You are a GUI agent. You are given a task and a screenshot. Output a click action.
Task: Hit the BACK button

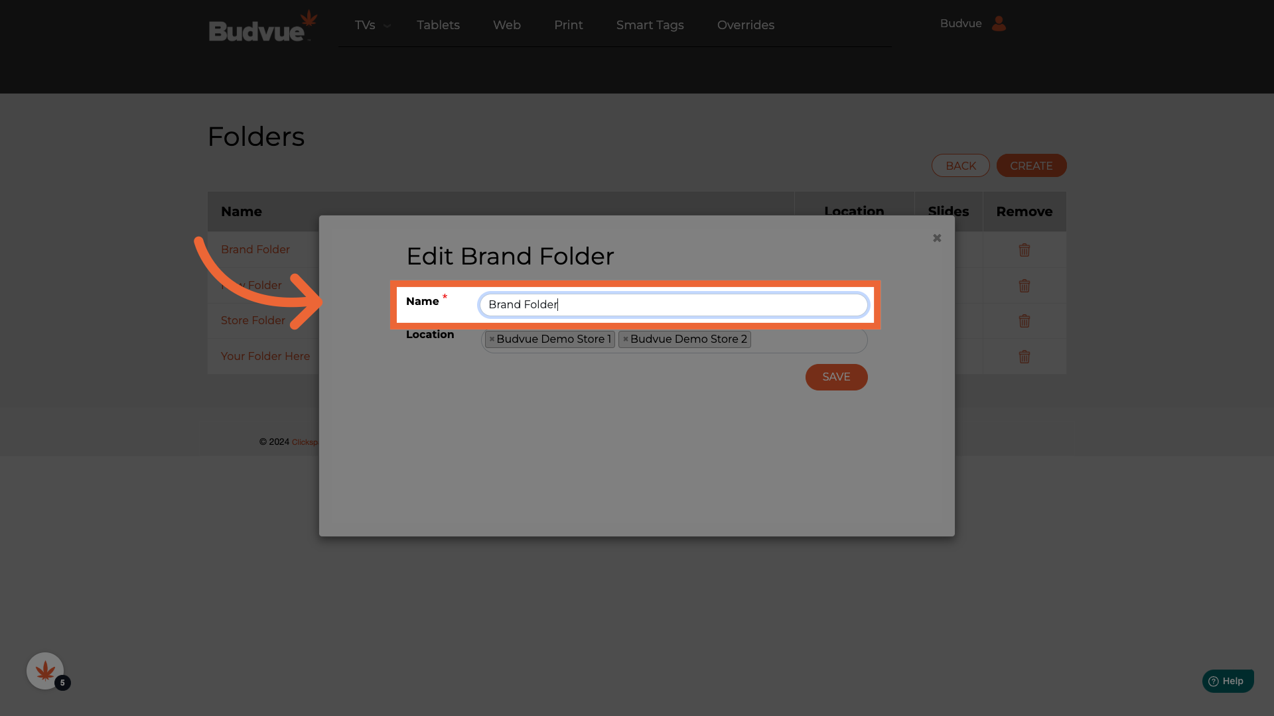click(960, 166)
